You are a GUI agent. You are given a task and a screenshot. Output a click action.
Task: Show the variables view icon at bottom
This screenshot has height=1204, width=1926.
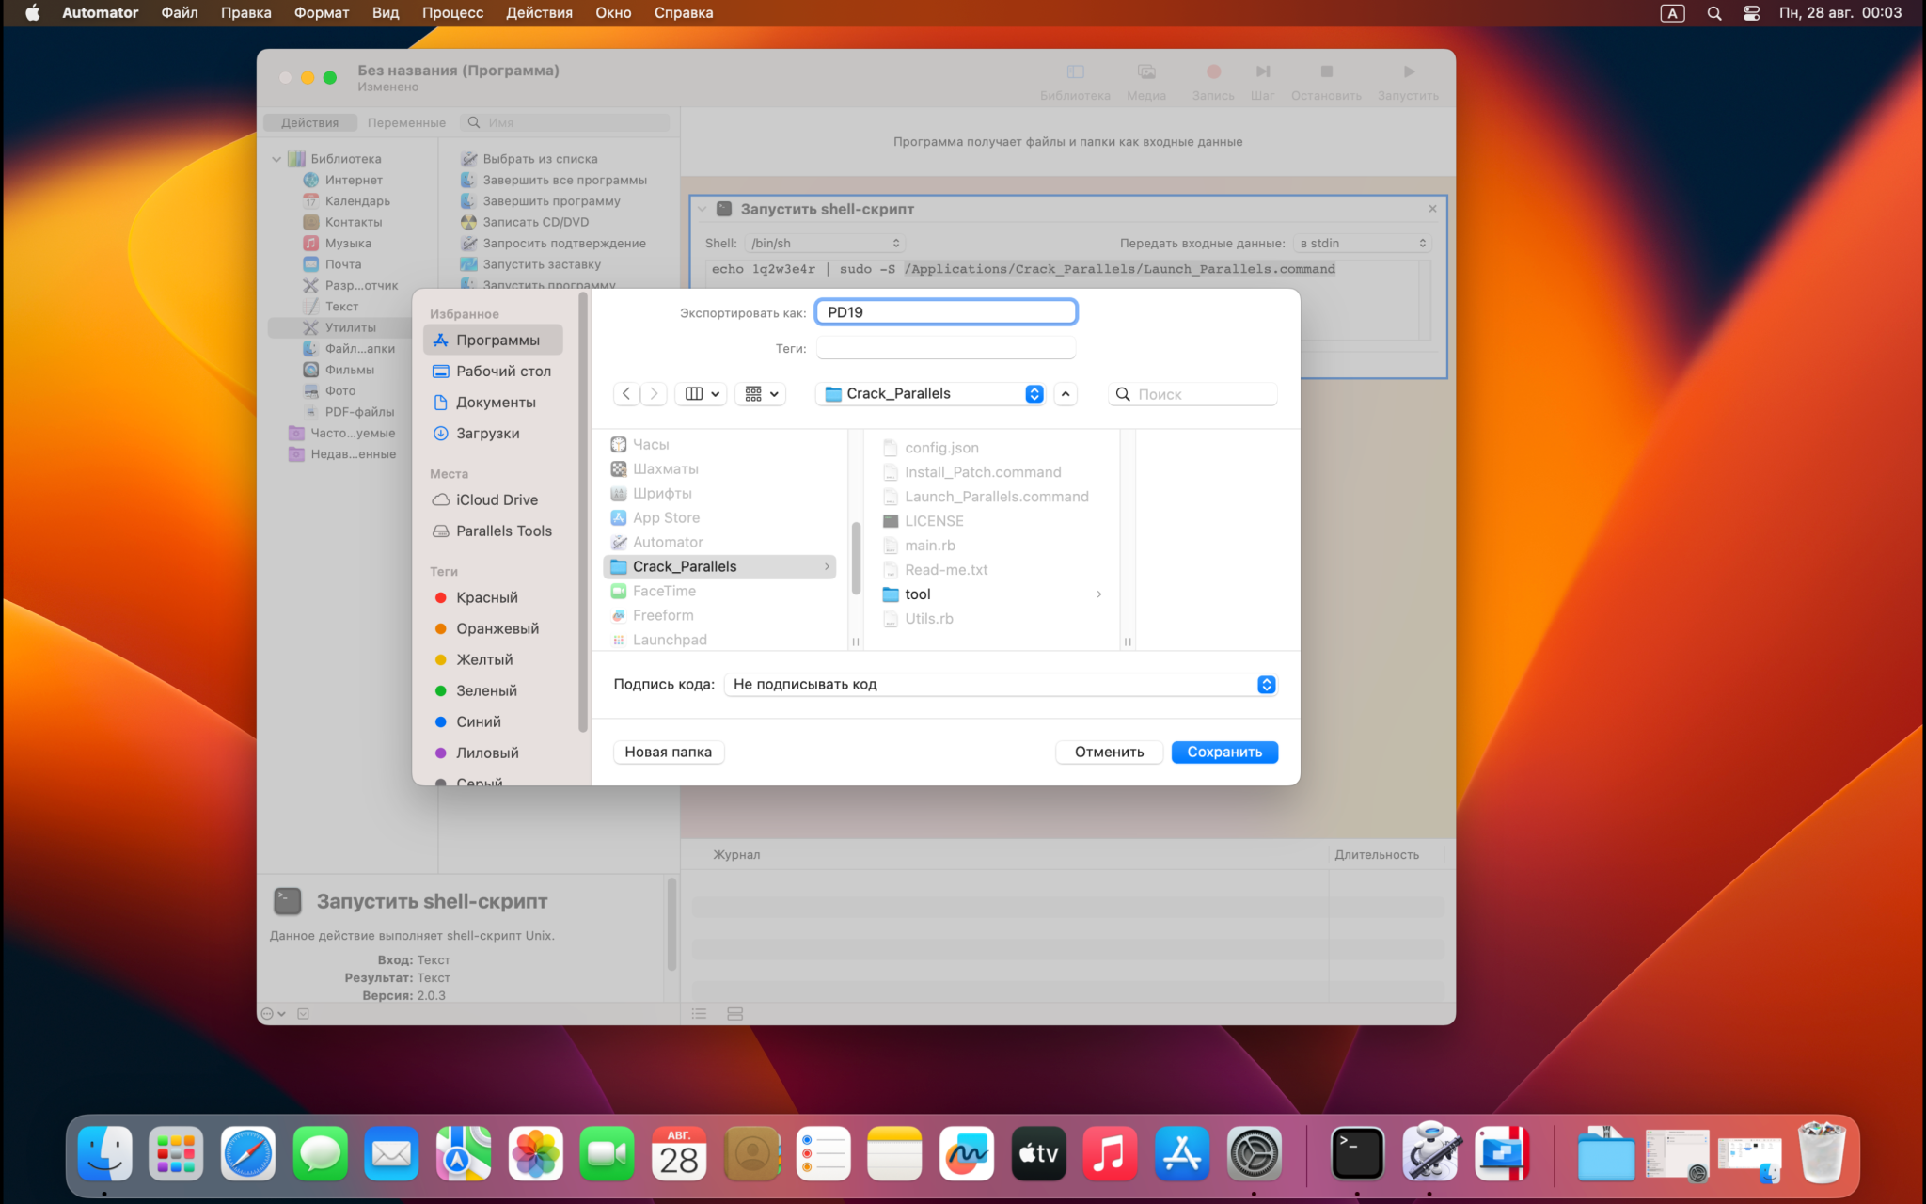pos(734,1013)
